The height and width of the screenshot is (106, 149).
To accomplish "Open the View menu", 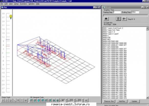I will (11, 4).
